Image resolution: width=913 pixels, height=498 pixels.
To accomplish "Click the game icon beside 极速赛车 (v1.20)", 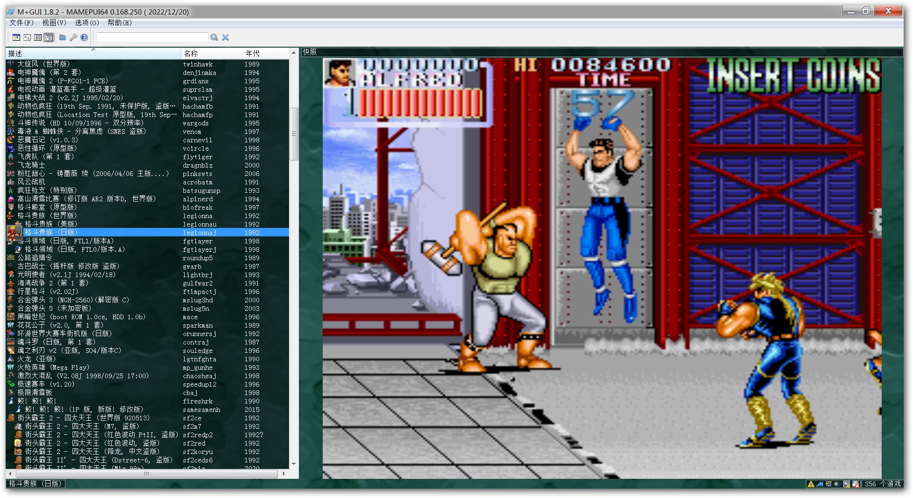I will point(11,384).
